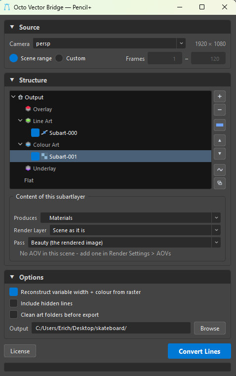Select the Overlay tree row
Screen dimensions: 236x376
111,109
